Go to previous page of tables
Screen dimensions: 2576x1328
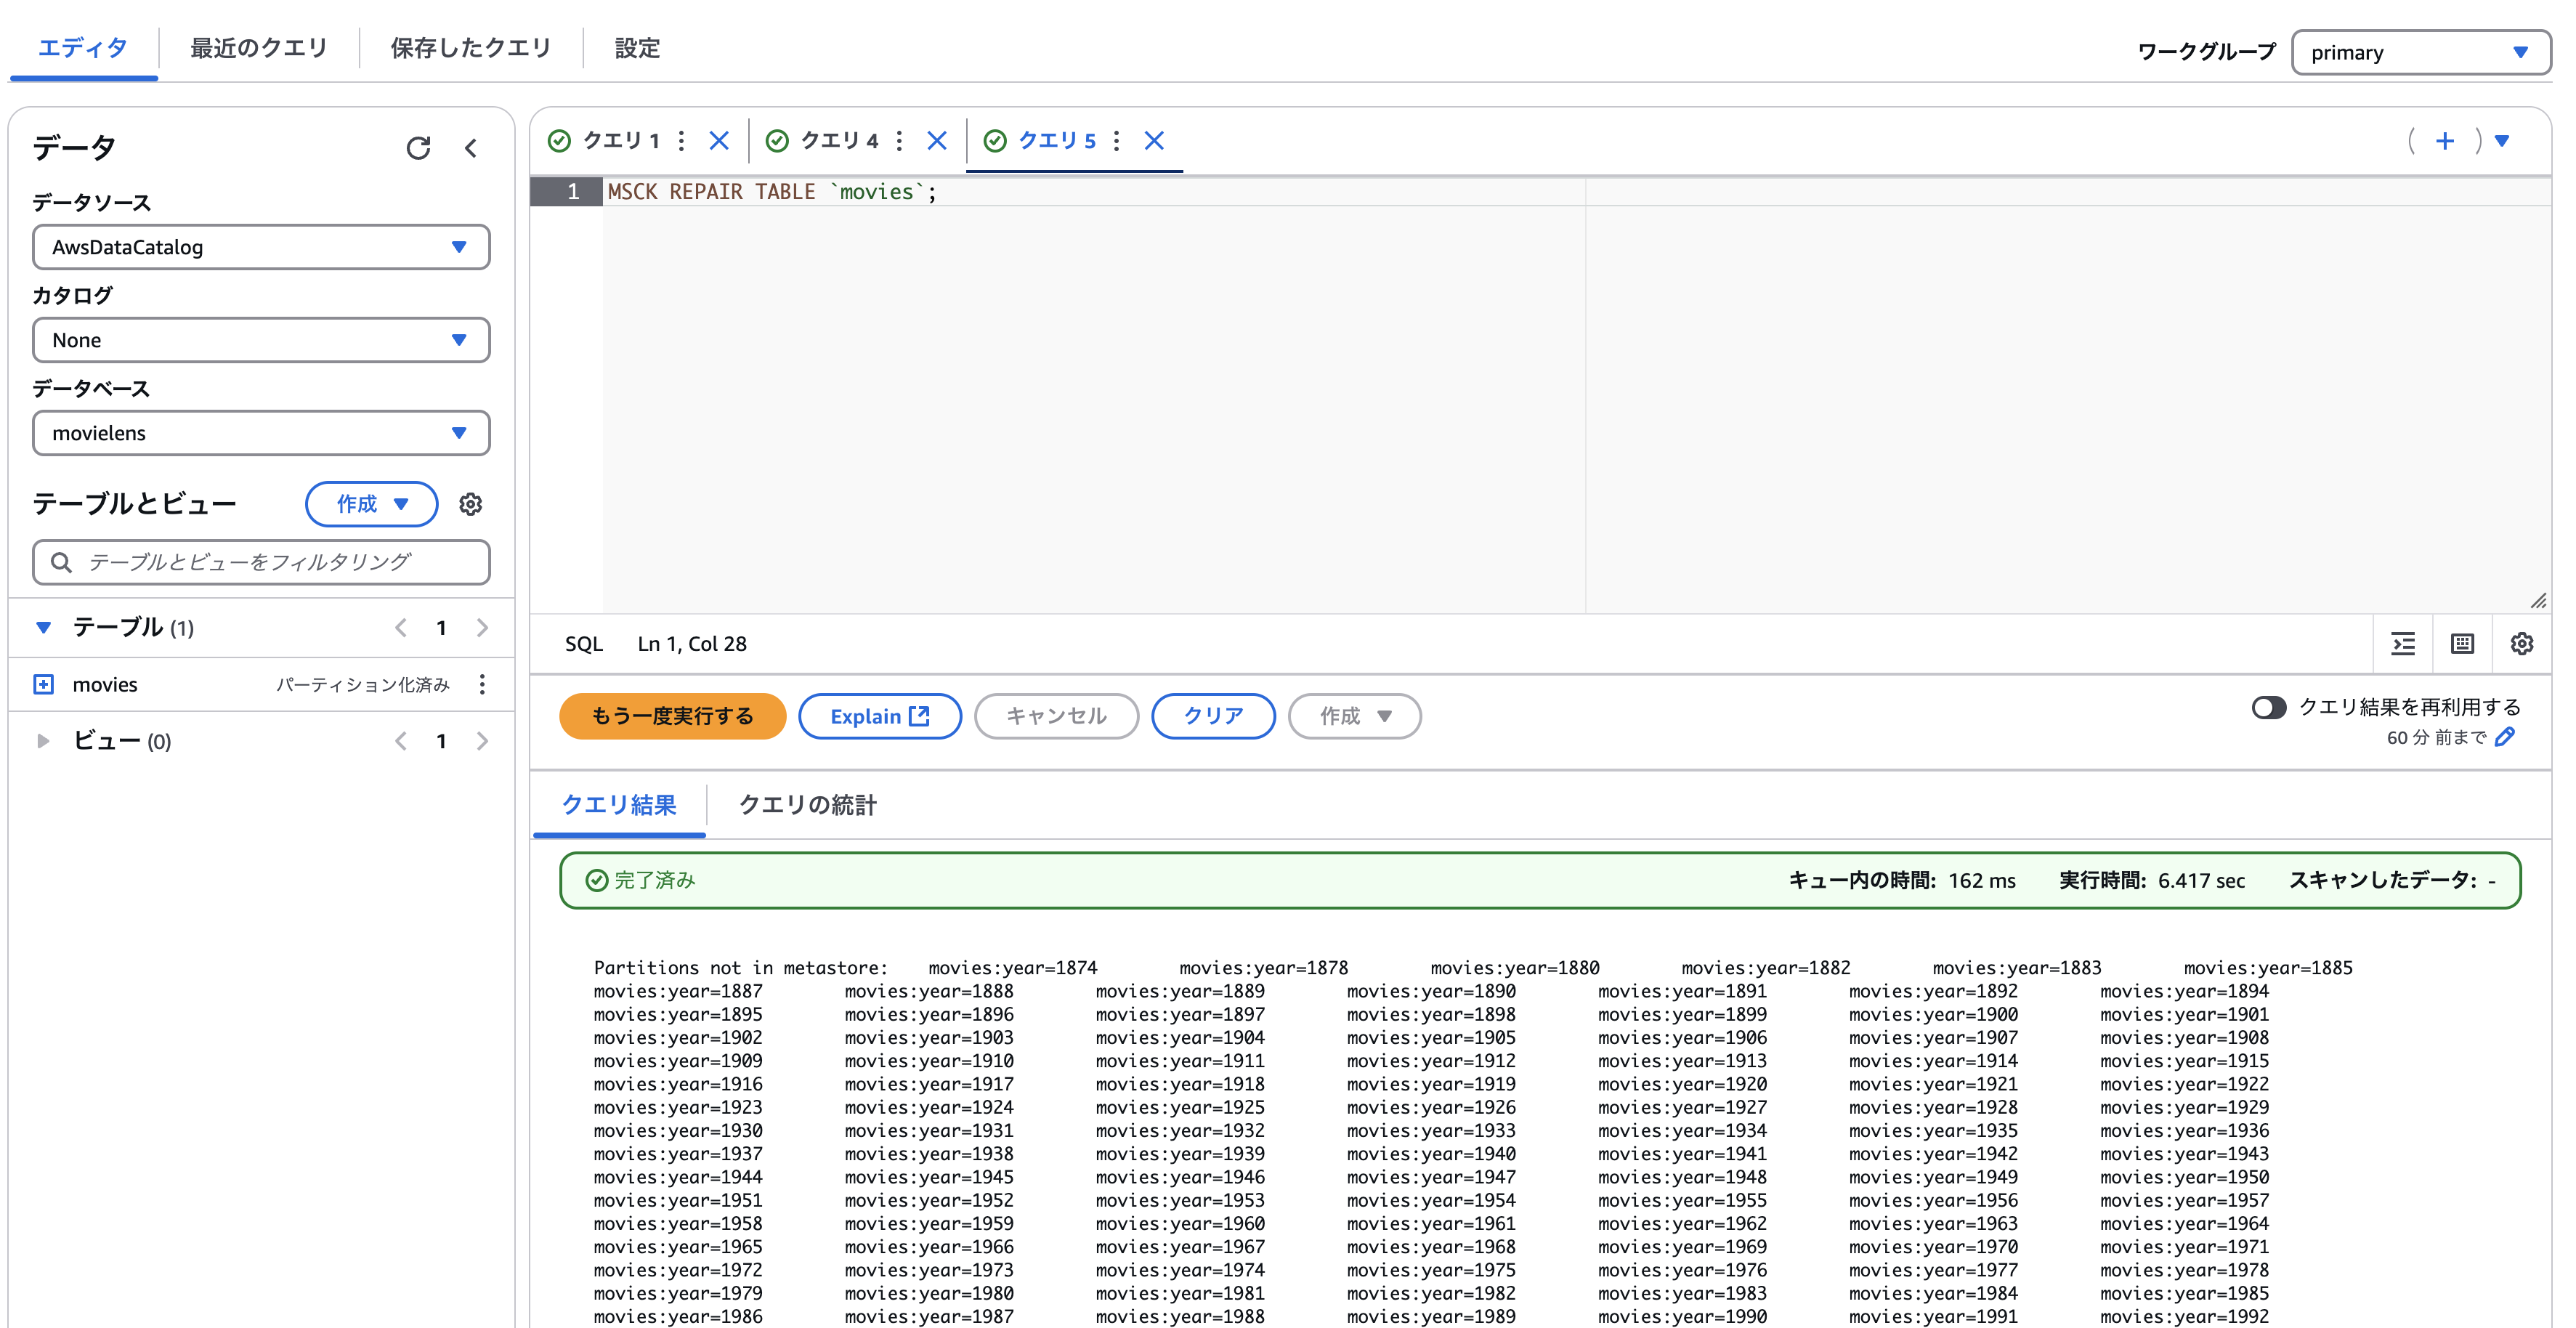coord(400,627)
